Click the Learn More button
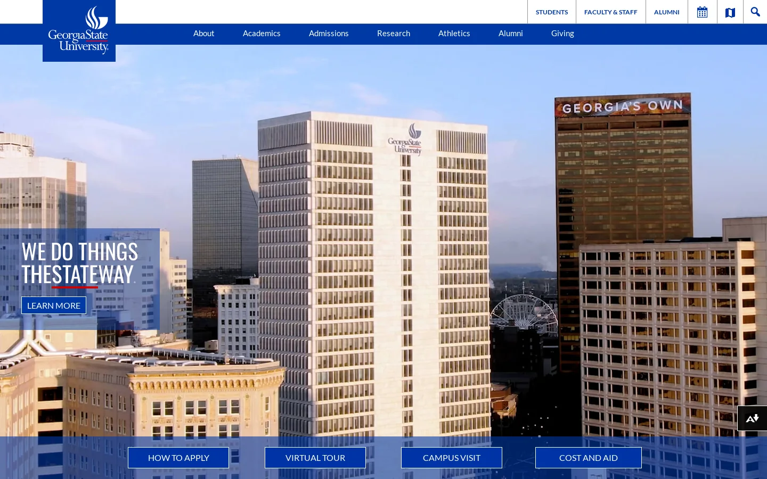The width and height of the screenshot is (767, 479). [54, 305]
